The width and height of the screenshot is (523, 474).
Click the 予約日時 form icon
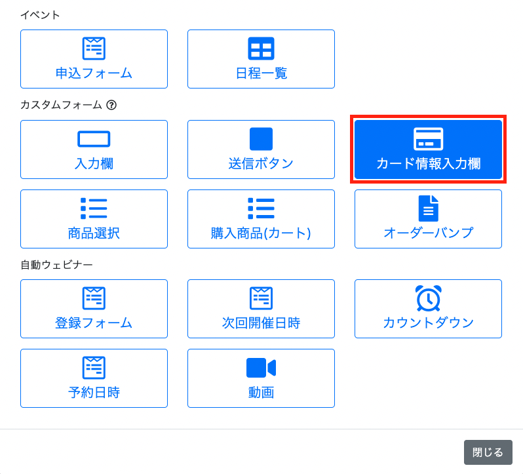click(94, 368)
